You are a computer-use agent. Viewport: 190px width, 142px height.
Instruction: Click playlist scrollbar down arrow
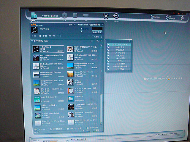tap(101, 124)
